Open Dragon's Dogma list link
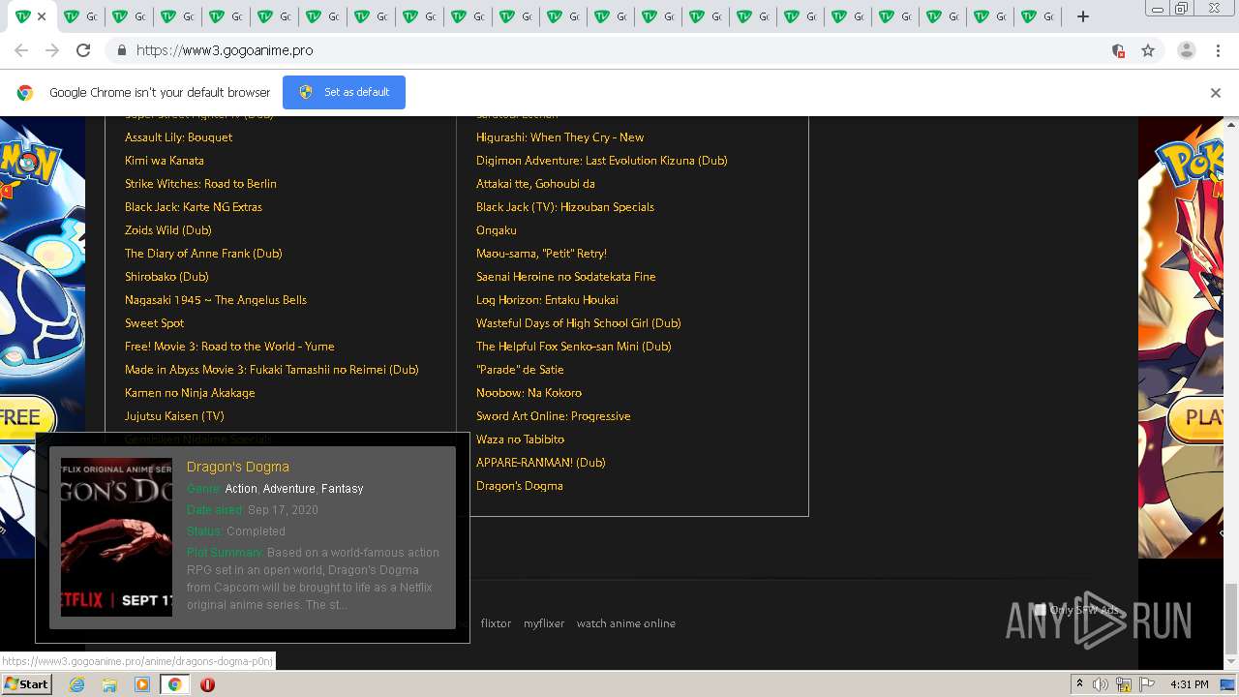 coord(519,486)
